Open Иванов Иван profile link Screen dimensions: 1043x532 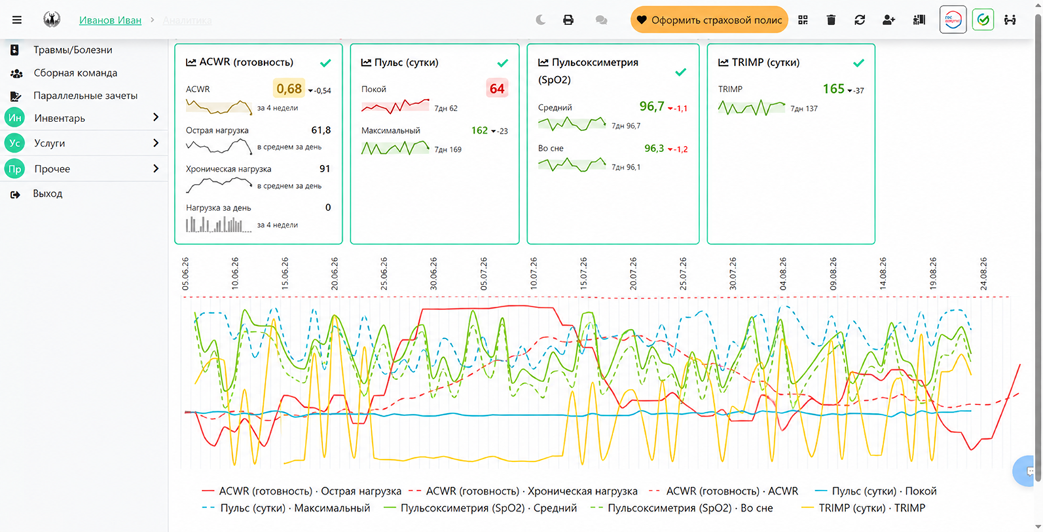click(x=110, y=20)
